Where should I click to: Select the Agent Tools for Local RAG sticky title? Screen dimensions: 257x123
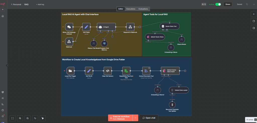pos(155,14)
